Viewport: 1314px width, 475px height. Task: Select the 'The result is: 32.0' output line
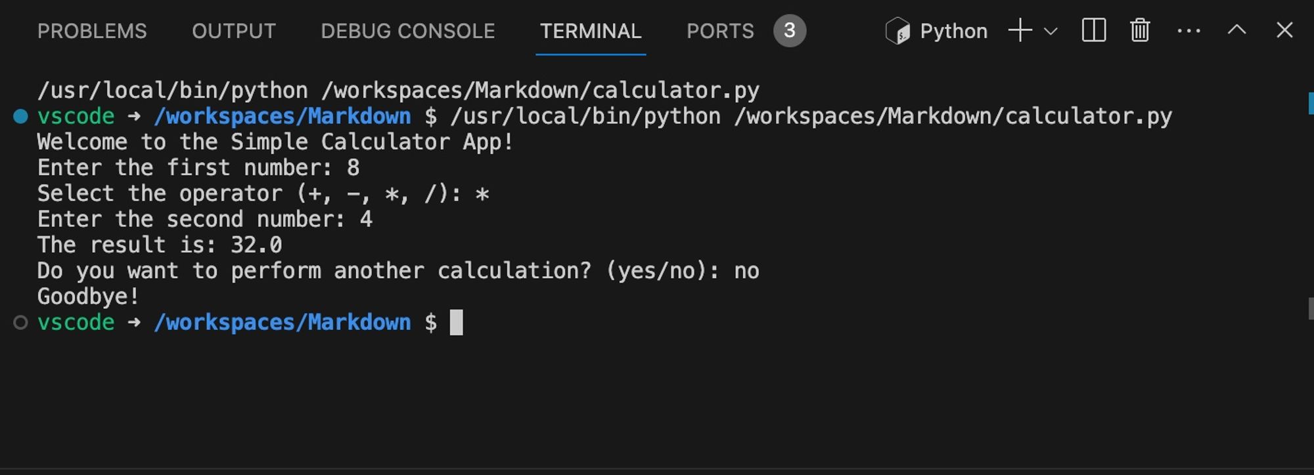pos(160,244)
